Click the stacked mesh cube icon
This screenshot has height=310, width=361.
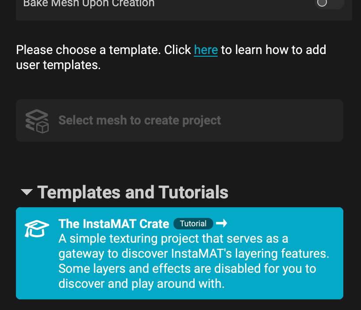[37, 121]
